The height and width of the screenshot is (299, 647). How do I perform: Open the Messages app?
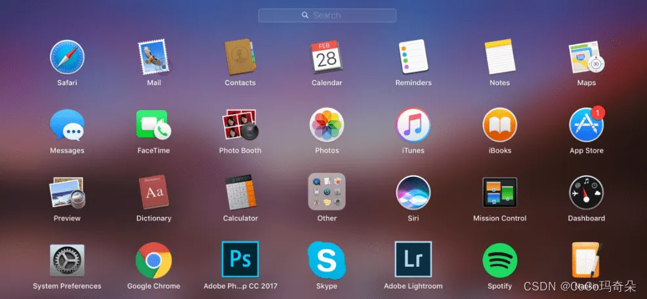pos(67,125)
